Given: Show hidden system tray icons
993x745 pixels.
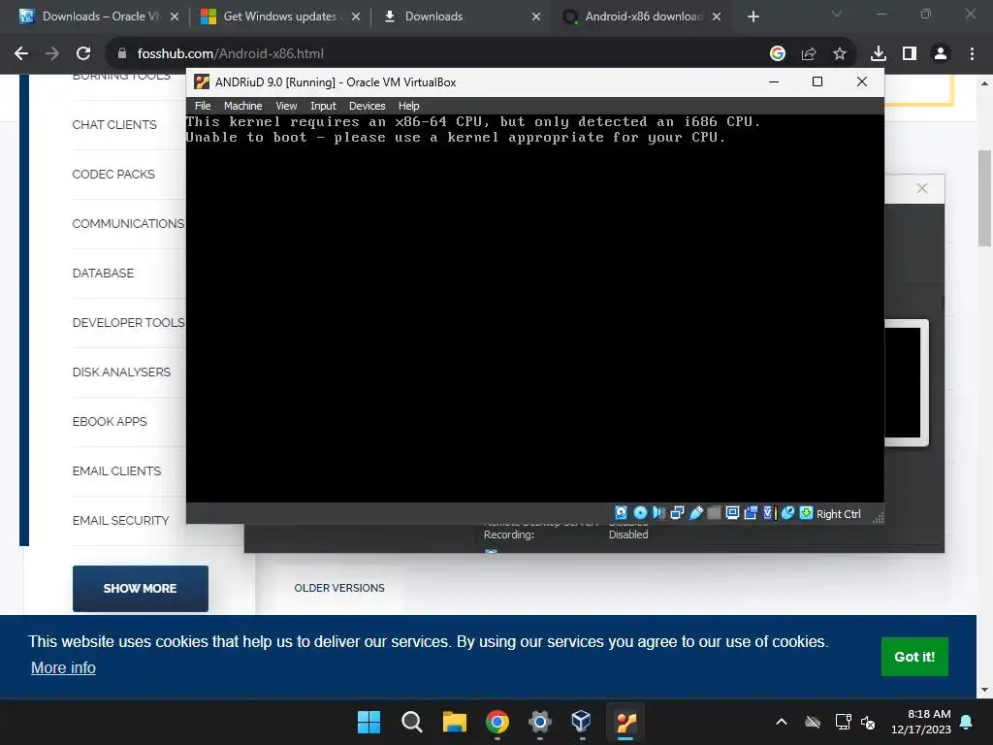Looking at the screenshot, I should [x=782, y=722].
